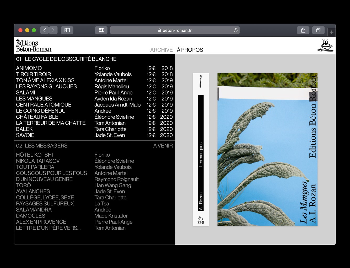Toggle the Safari sidebar
Image resolution: width=350 pixels, height=268 pixels.
coord(67,30)
